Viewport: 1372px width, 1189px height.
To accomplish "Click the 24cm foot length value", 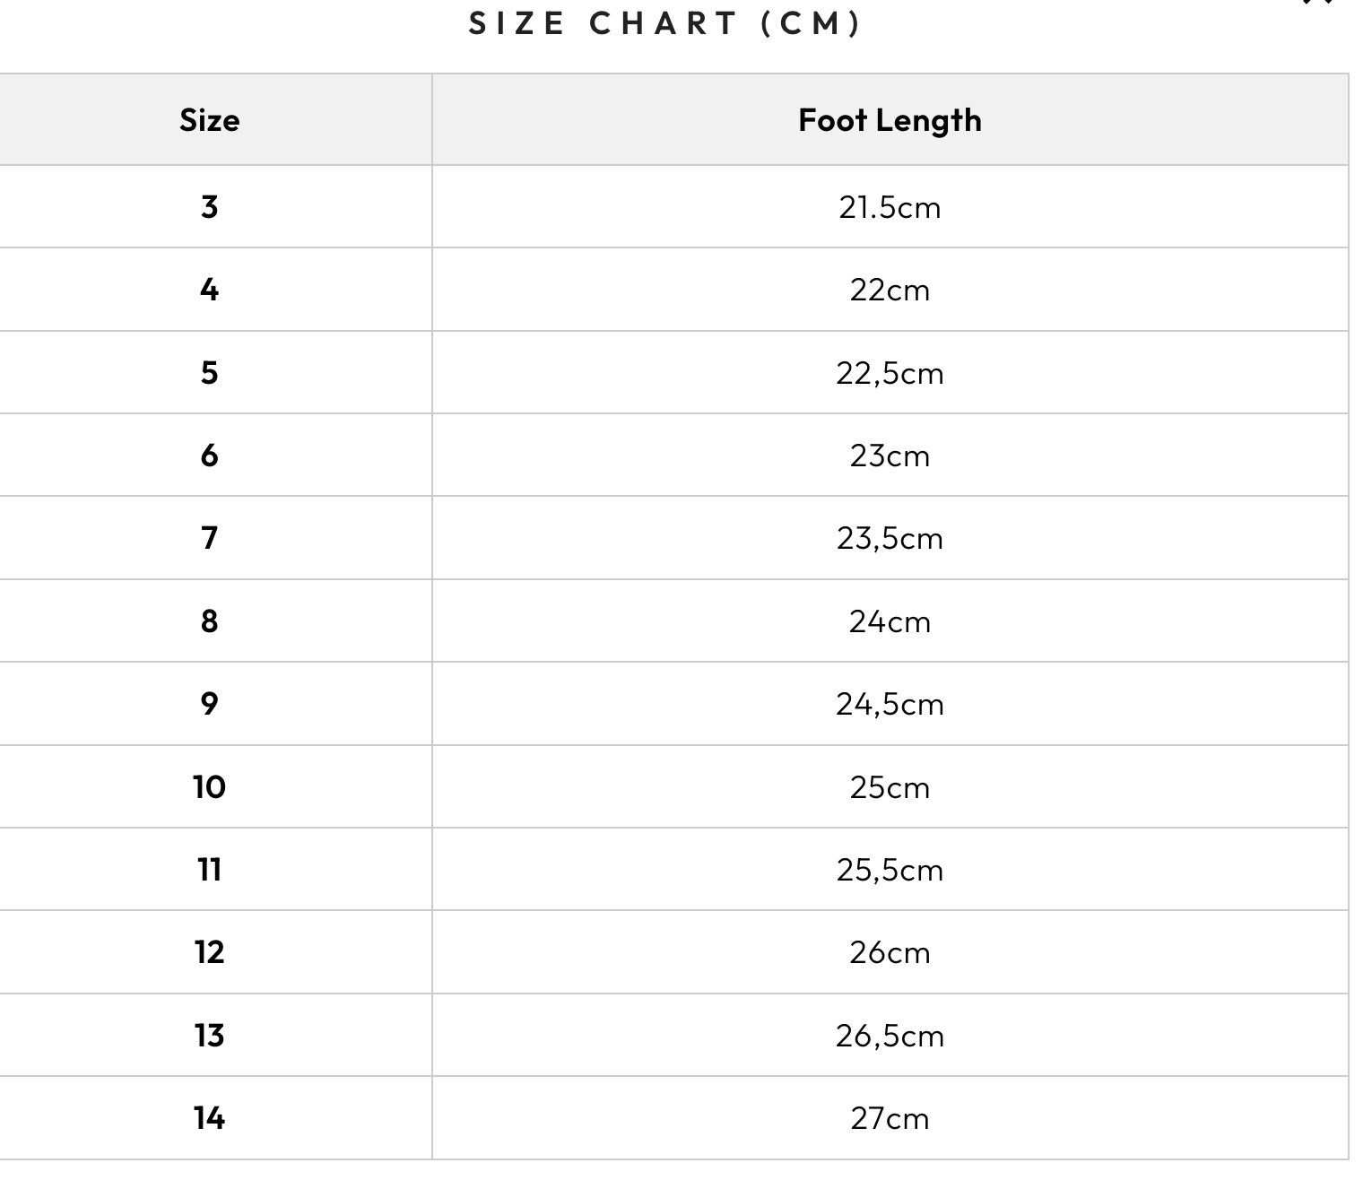I will (x=890, y=621).
